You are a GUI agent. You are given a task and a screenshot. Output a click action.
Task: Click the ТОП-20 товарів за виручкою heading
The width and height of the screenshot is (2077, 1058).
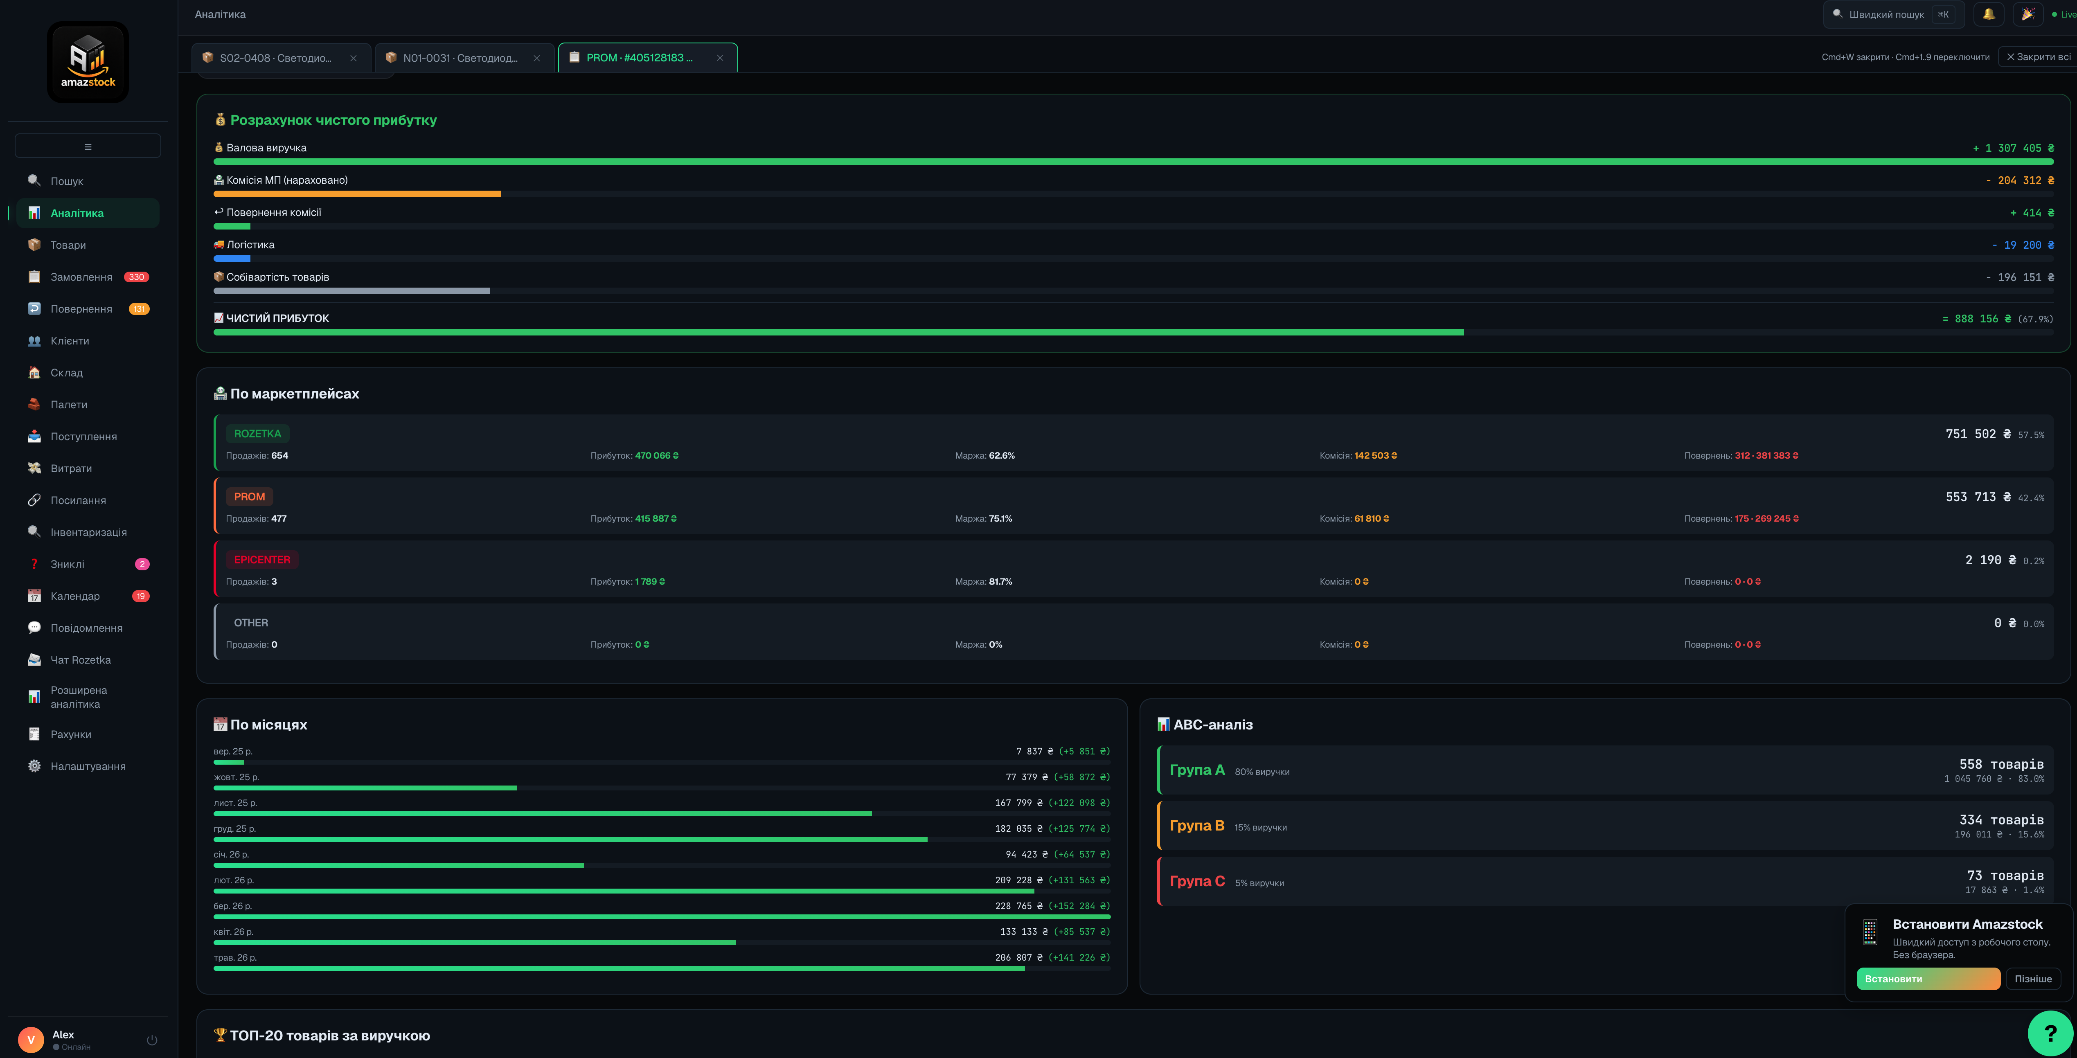pyautogui.click(x=330, y=1035)
